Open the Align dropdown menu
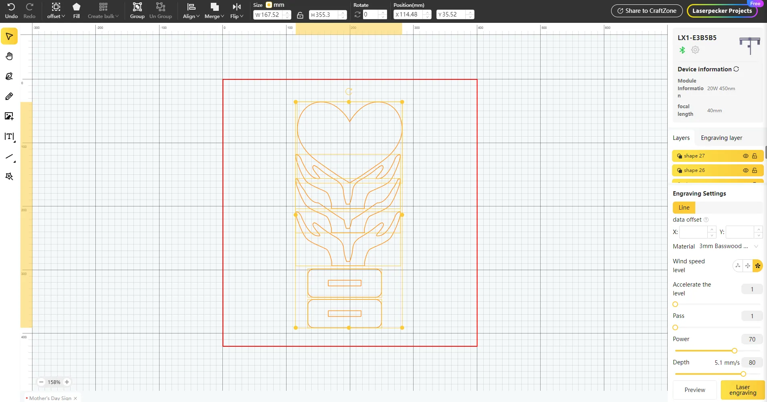The height and width of the screenshot is (402, 767). tap(191, 11)
